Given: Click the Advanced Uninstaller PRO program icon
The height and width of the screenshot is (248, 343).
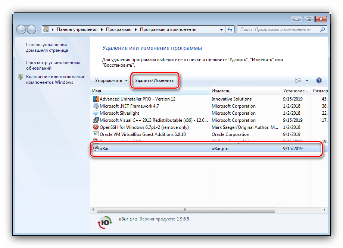Looking at the screenshot, I should click(96, 99).
